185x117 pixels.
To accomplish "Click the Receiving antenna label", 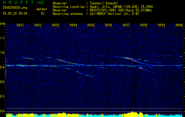I will click(68, 14).
